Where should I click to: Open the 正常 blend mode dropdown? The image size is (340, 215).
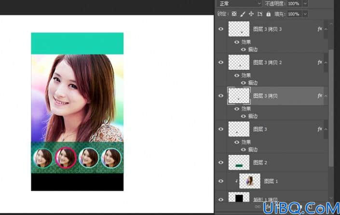(x=239, y=3)
